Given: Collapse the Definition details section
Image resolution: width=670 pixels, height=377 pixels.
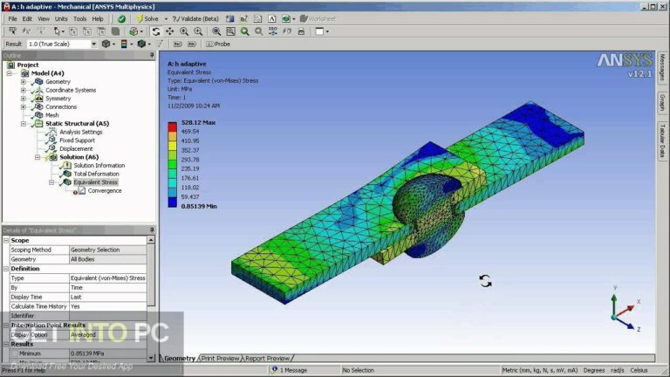Looking at the screenshot, I should [6, 269].
